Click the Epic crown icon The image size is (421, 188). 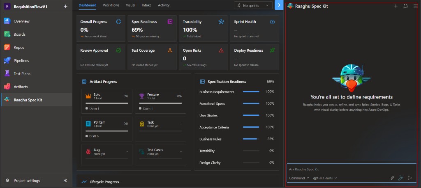[88, 96]
